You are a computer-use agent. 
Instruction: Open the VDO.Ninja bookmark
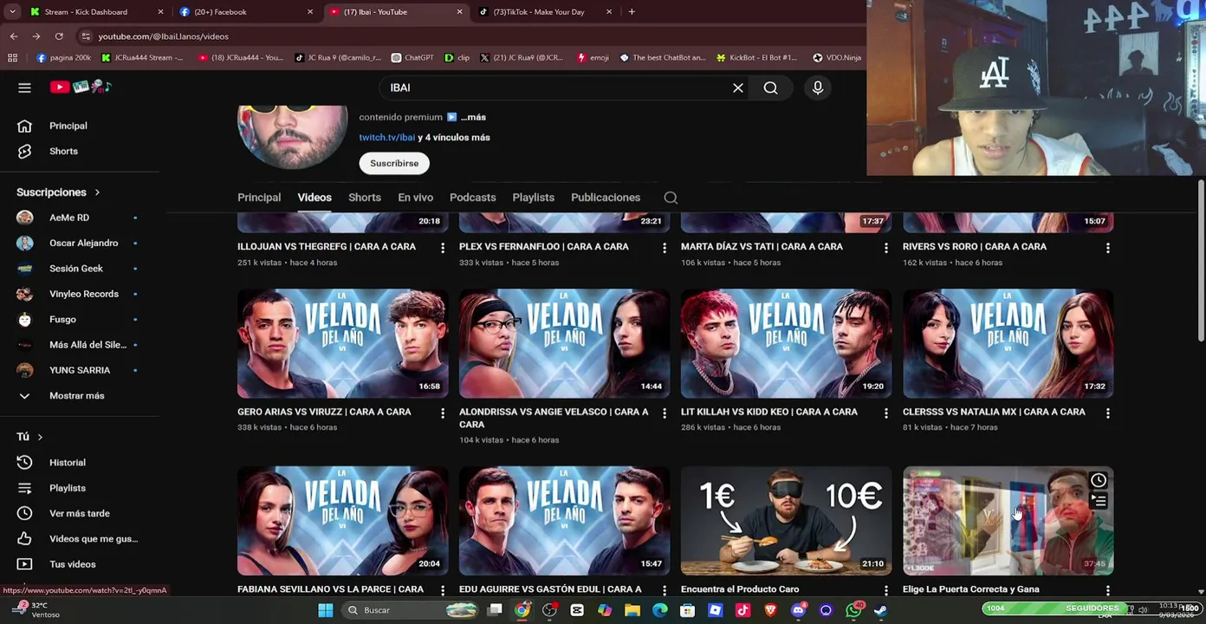836,58
